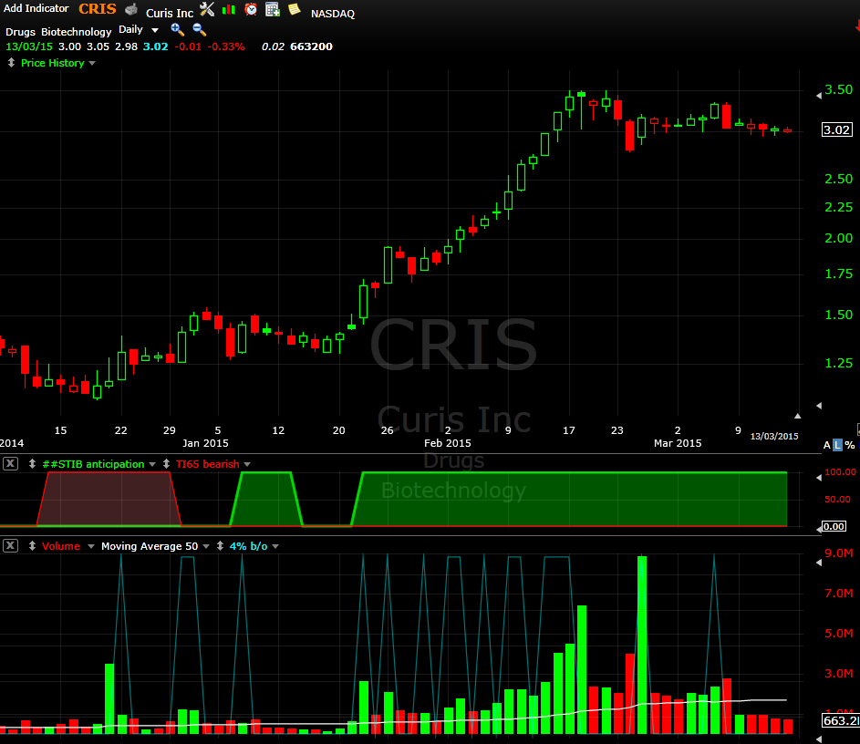
Task: Zoom out with magnifier minus icon
Action: point(199,29)
